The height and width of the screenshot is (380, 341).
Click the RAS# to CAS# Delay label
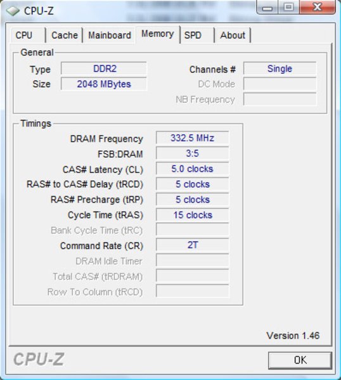pos(85,184)
